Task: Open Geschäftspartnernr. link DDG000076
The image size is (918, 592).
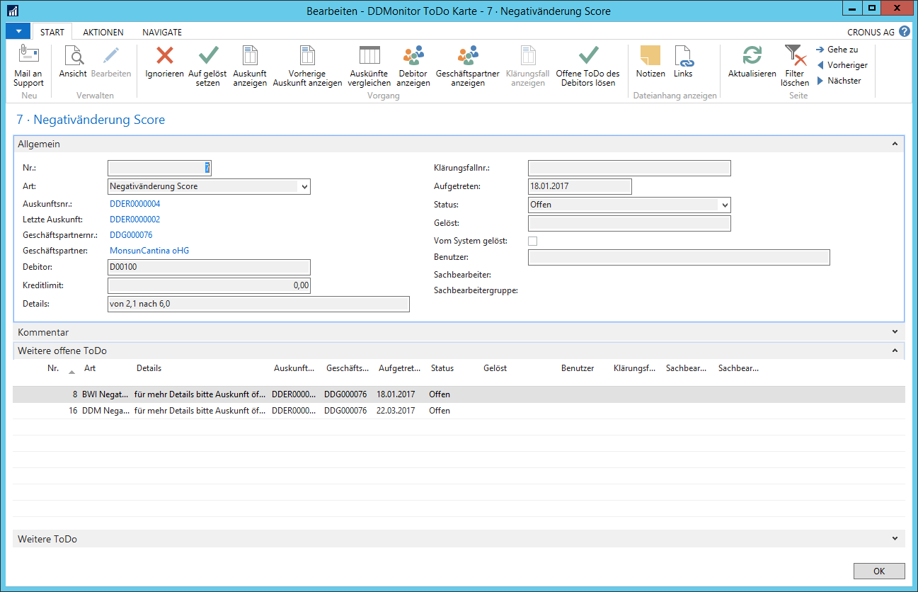Action: [131, 235]
